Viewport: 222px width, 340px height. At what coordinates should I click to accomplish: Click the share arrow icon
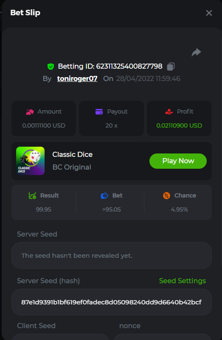coord(196,52)
